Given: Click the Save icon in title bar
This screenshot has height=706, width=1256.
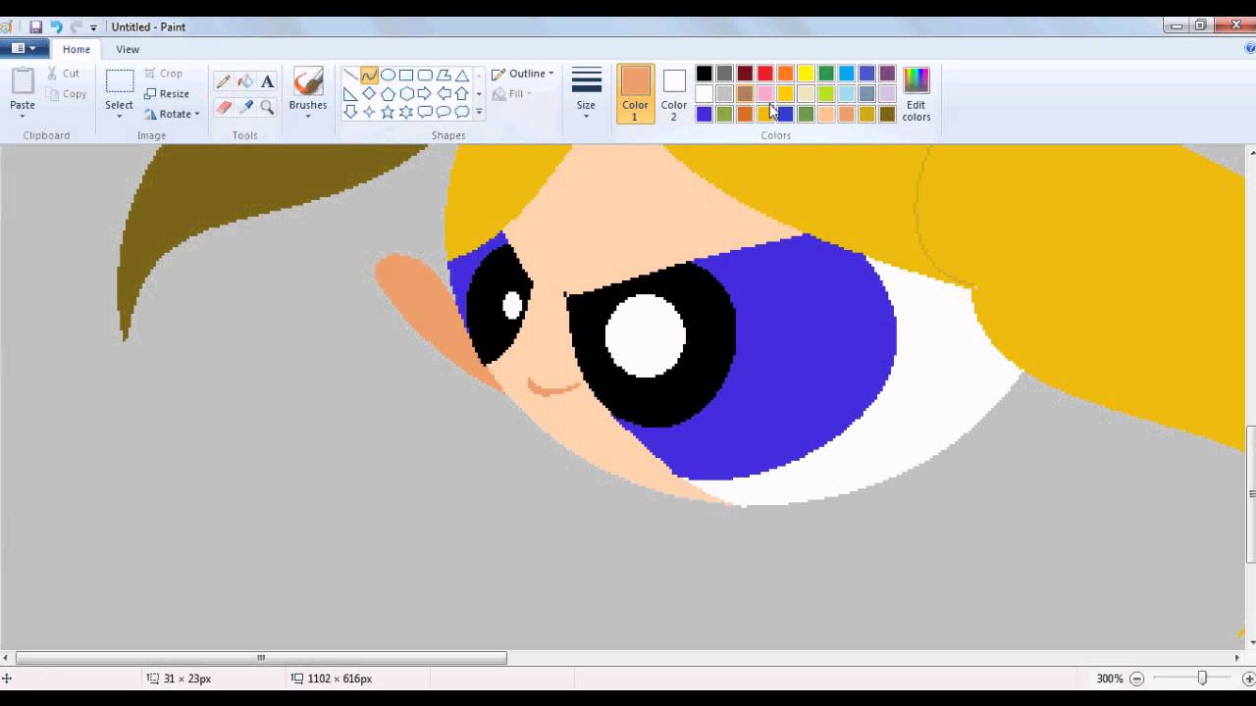Looking at the screenshot, I should click(x=35, y=26).
